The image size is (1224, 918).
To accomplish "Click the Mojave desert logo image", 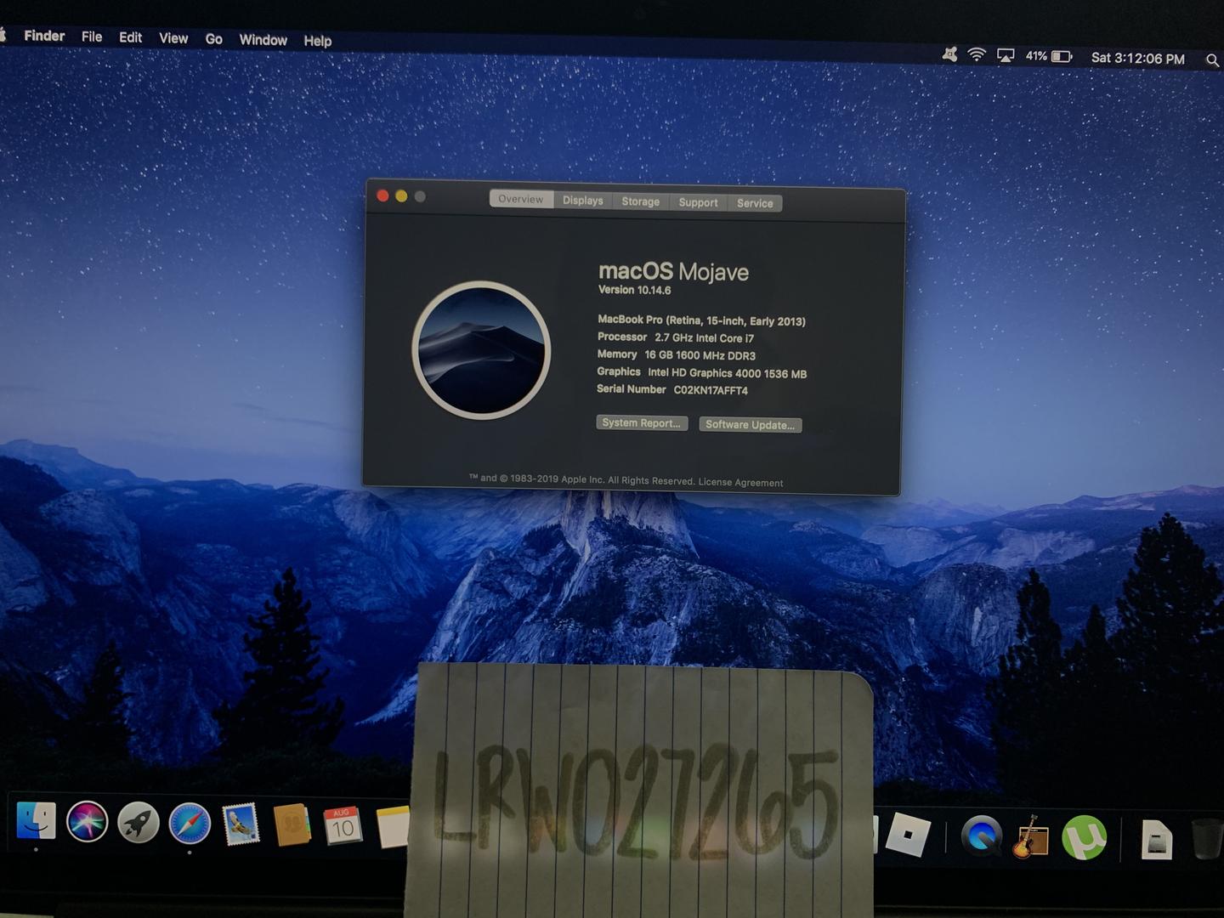I will point(481,350).
